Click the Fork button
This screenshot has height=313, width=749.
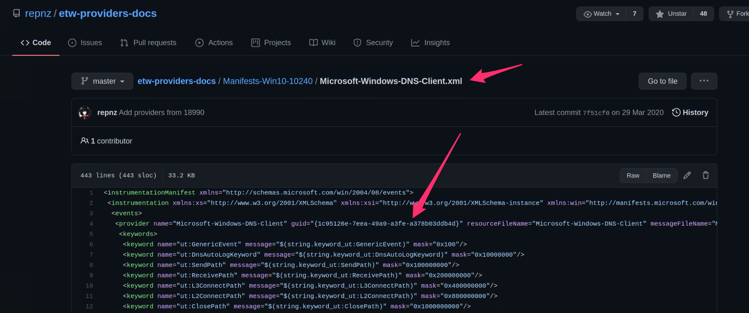click(735, 14)
